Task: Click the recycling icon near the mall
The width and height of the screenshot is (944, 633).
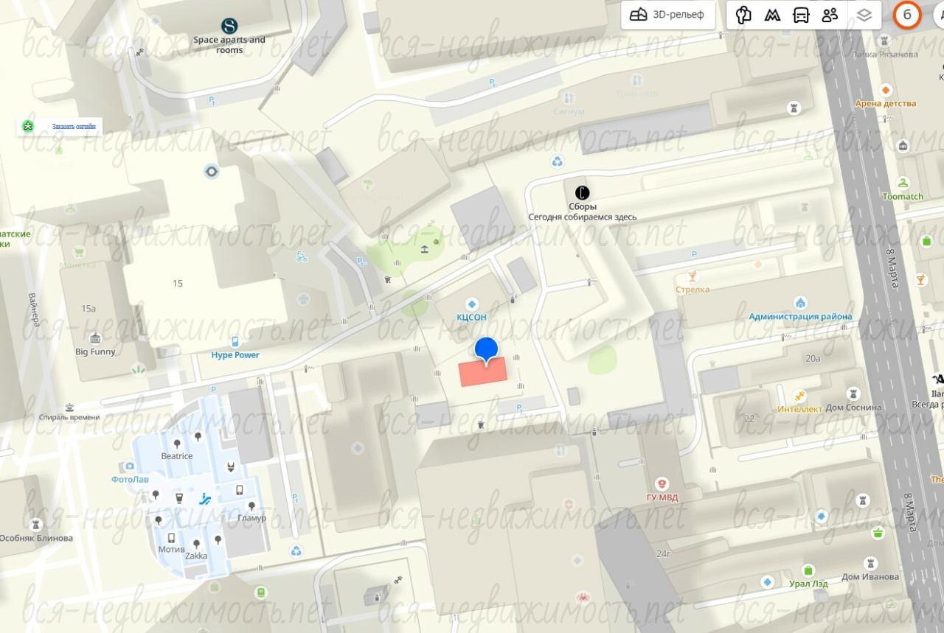Action: click(x=296, y=550)
